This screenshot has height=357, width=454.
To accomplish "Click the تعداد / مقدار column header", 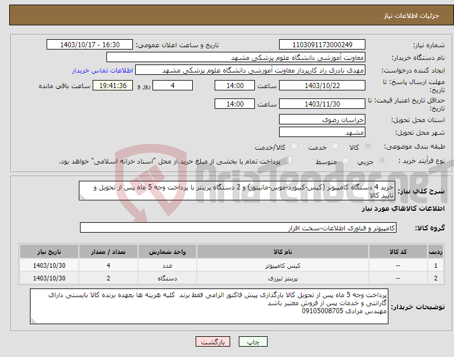I will (x=108, y=252).
